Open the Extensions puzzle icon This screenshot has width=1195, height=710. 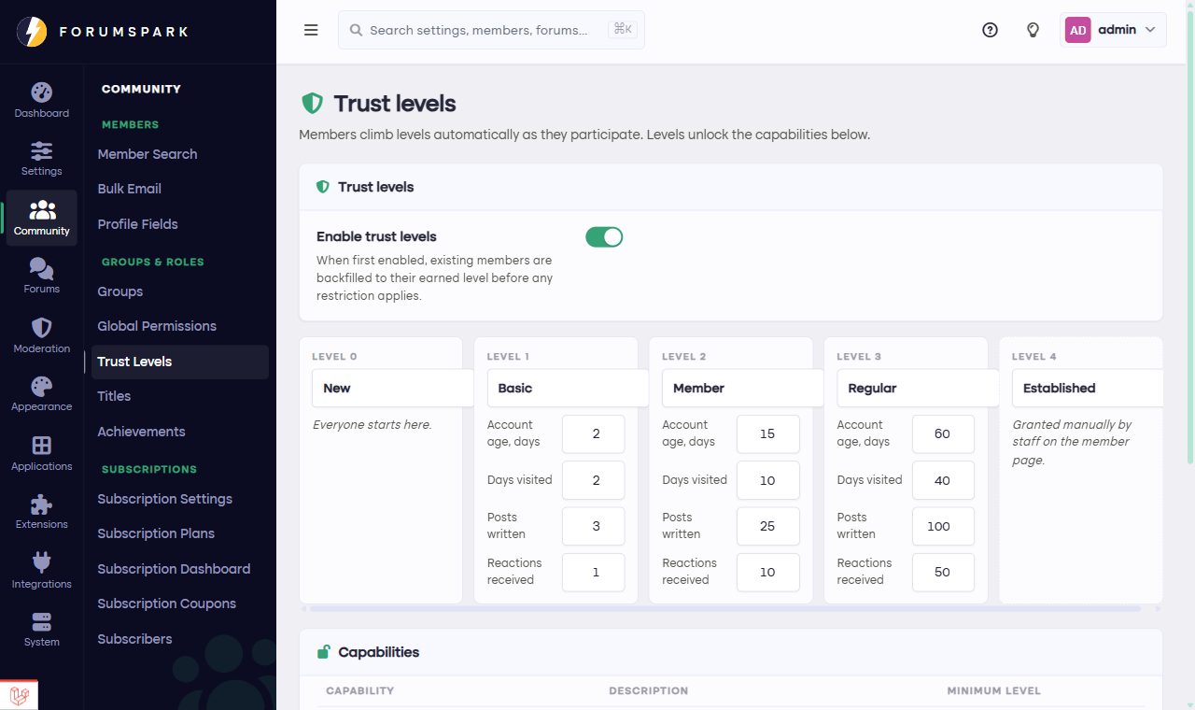[41, 504]
